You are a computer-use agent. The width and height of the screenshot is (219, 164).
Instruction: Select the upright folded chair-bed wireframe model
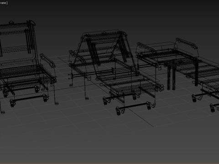pos(28,67)
